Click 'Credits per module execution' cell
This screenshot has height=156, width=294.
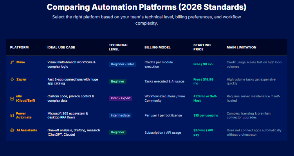159,64
